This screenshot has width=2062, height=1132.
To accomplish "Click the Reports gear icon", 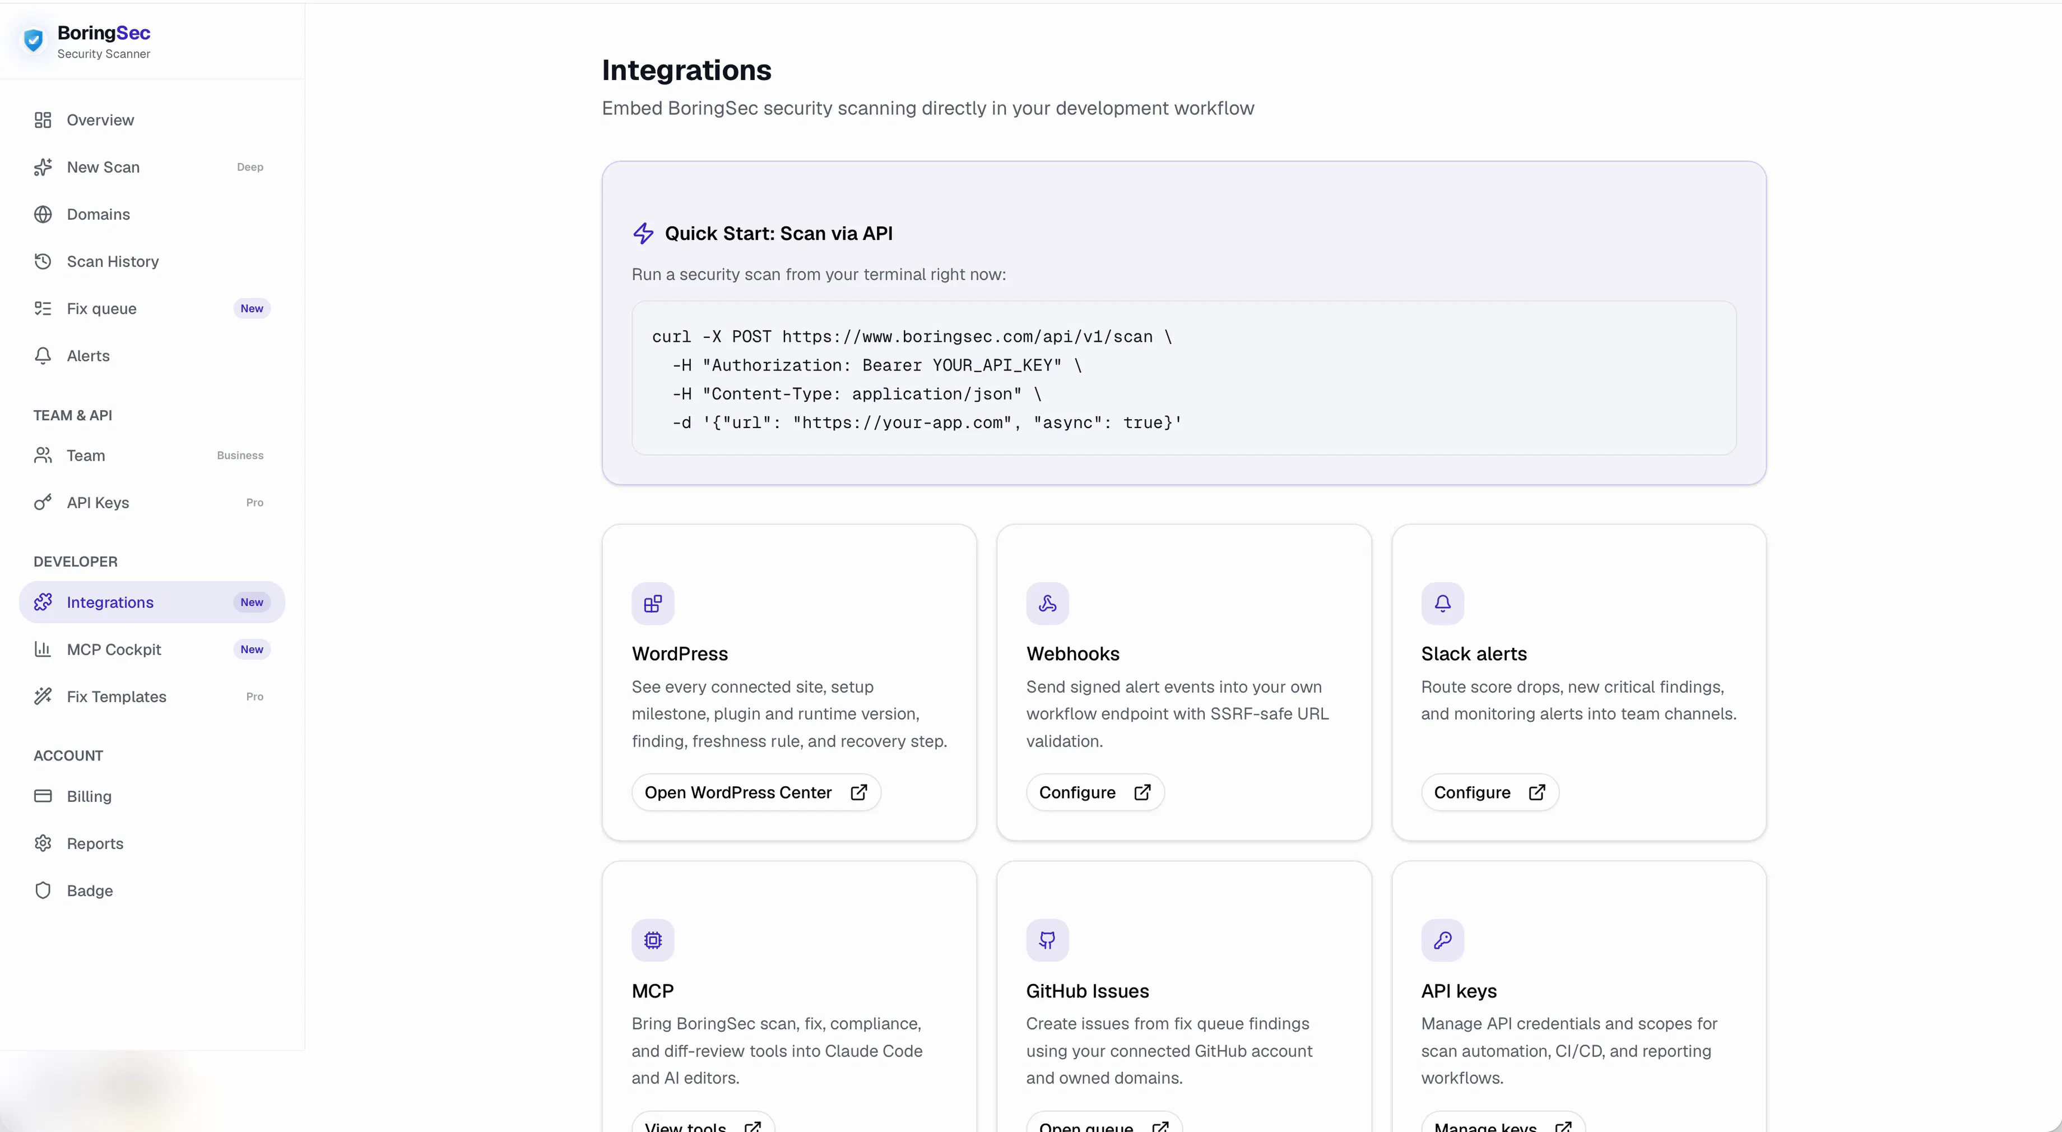I will [43, 844].
